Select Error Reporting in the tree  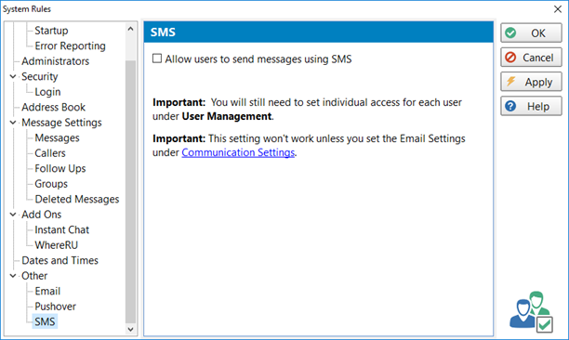coord(70,46)
